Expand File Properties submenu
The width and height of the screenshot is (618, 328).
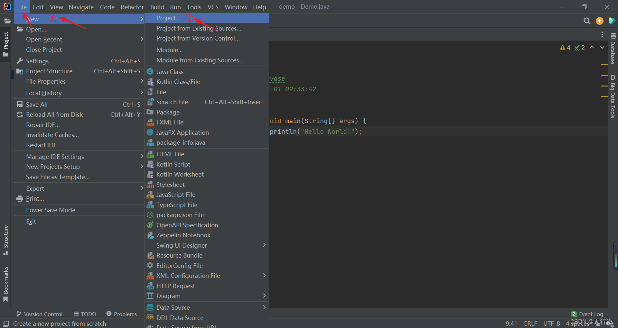79,81
